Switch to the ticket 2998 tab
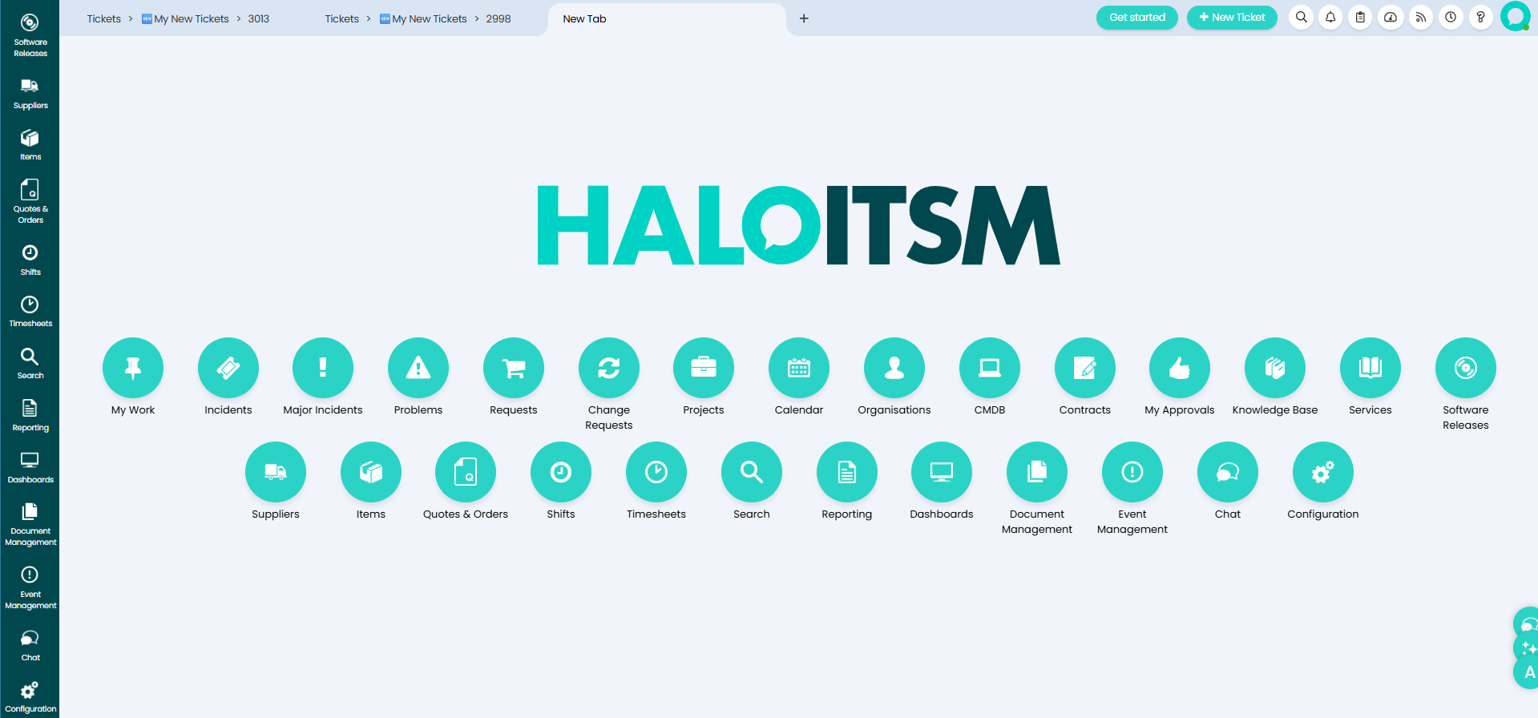Image resolution: width=1538 pixels, height=718 pixels. (x=418, y=18)
